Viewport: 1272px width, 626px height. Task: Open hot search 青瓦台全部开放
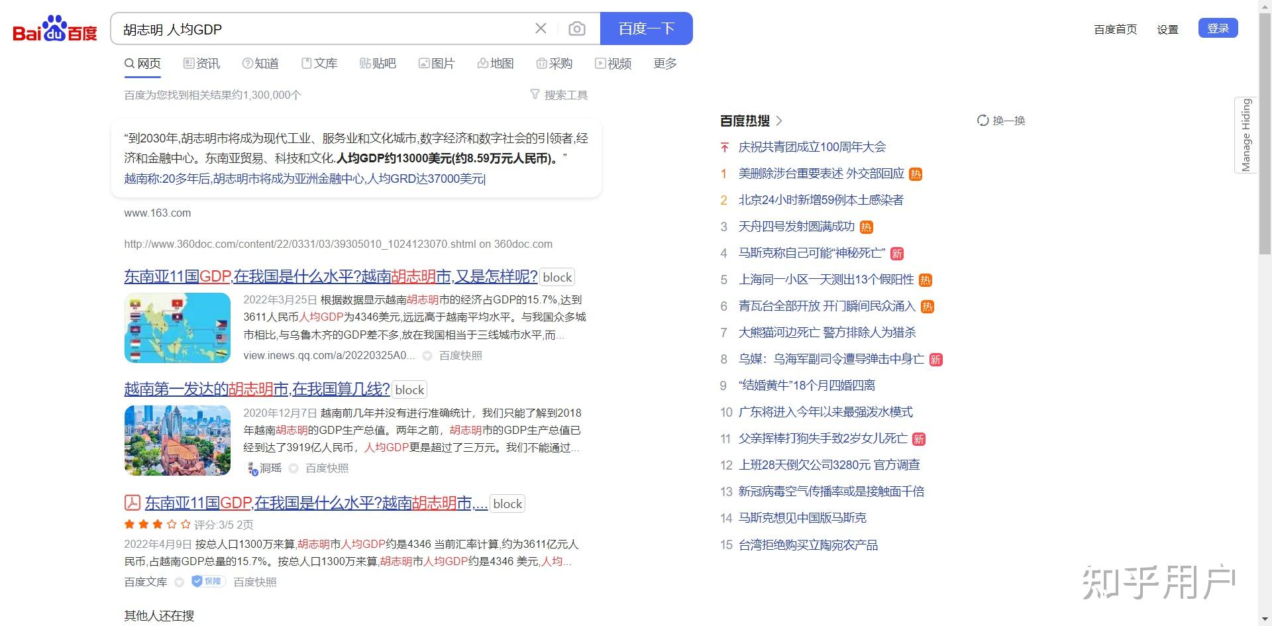827,306
